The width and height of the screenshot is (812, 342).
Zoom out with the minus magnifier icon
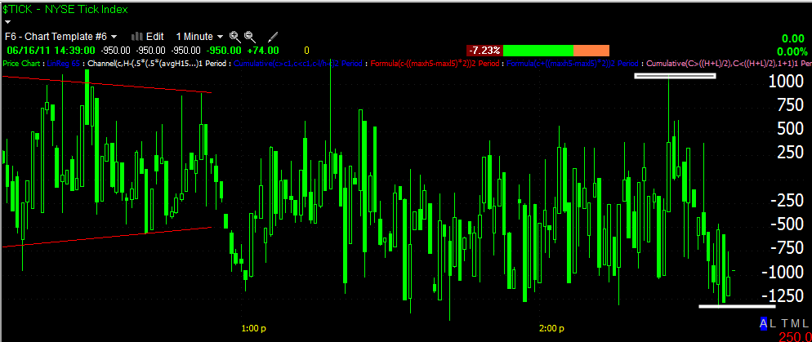250,36
